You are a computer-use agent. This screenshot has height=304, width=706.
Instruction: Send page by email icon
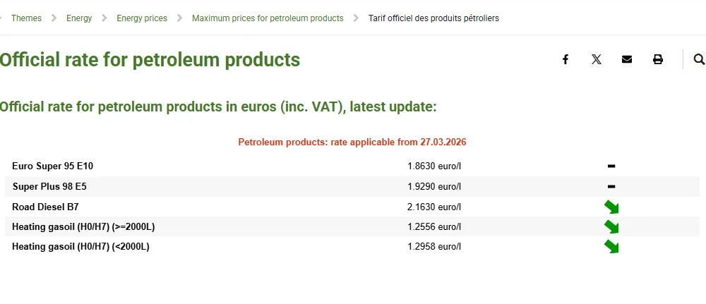(x=627, y=60)
